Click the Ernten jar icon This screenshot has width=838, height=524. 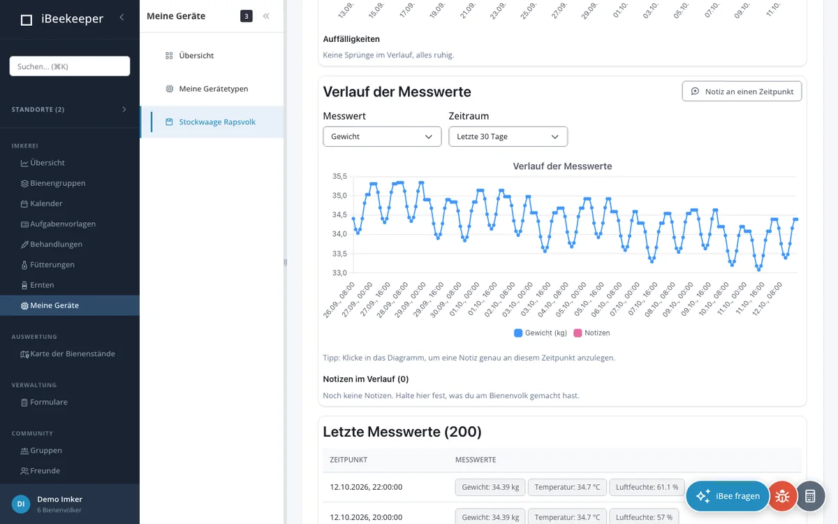(x=24, y=285)
